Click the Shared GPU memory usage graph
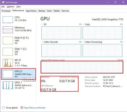This screenshot has height=112, width=127. pos(82,67)
